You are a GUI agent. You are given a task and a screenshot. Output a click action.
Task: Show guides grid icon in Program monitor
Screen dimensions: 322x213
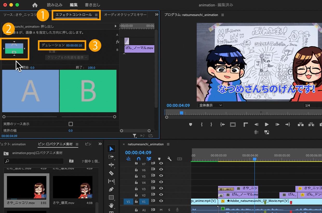click(x=256, y=132)
